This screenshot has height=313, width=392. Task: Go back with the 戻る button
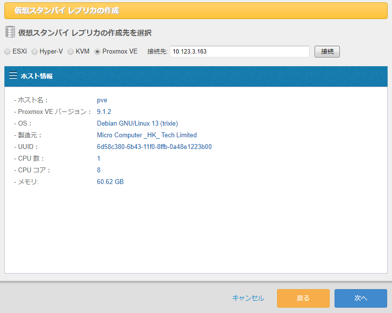coord(303,298)
